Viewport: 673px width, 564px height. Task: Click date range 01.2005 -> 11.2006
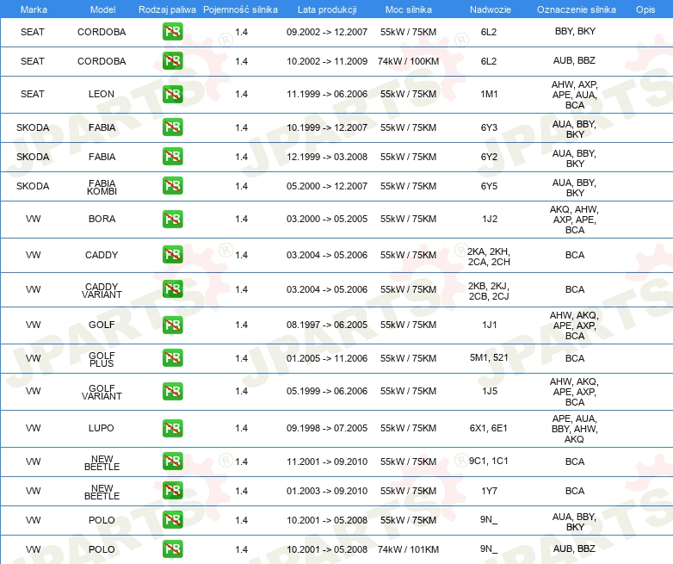[x=327, y=358]
